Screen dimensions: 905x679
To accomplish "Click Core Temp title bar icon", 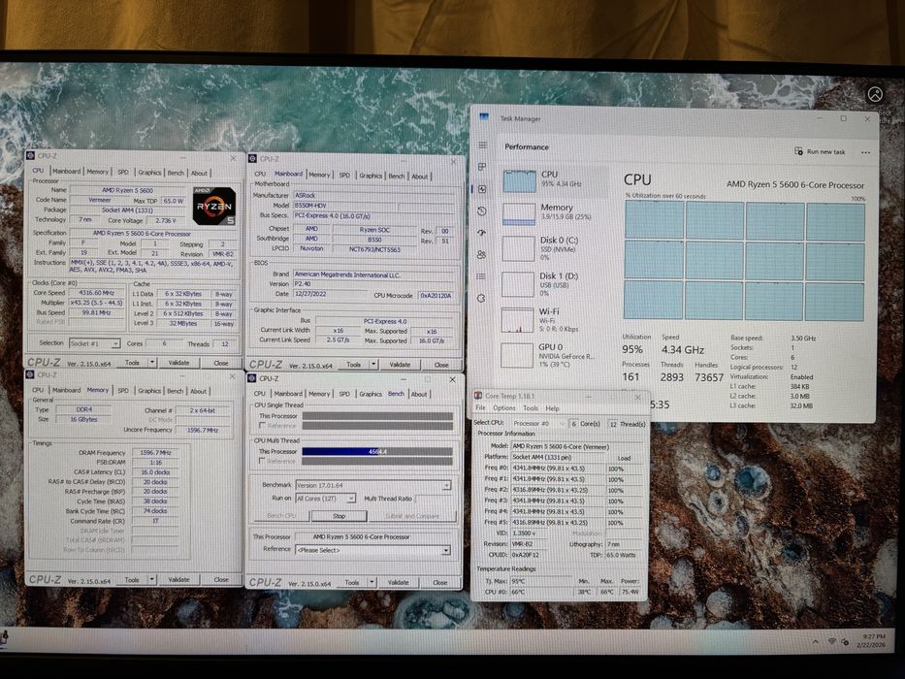I will click(x=478, y=396).
